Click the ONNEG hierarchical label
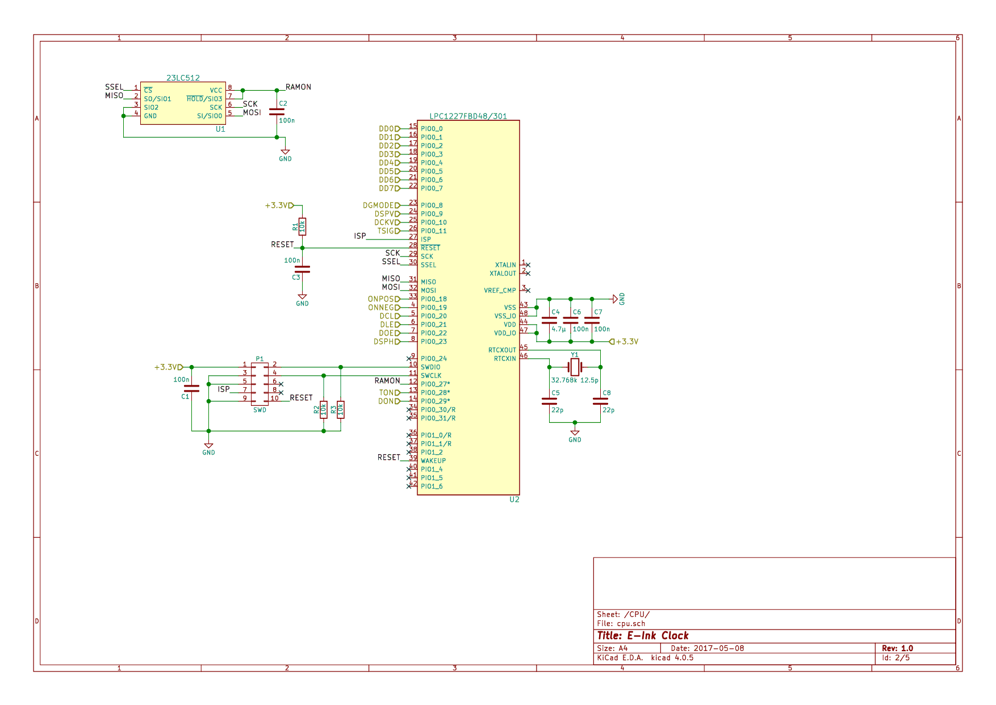This screenshot has height=705, width=996. pyautogui.click(x=384, y=308)
